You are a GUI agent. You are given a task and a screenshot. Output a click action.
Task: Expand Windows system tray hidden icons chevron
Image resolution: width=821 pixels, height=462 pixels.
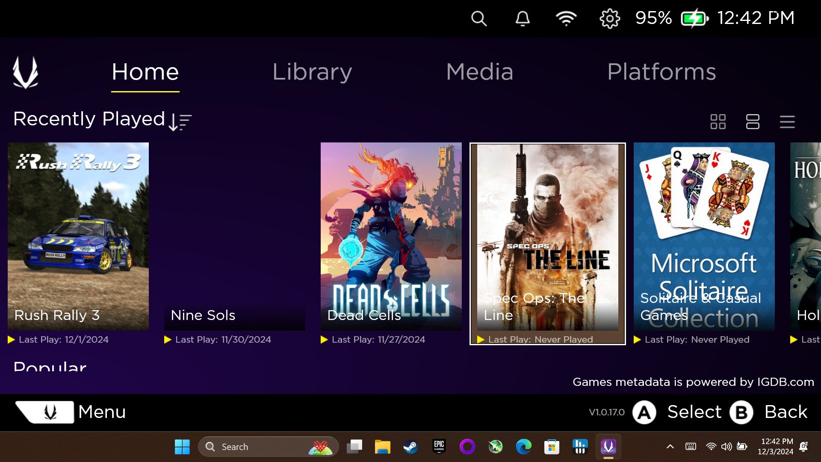click(x=670, y=447)
